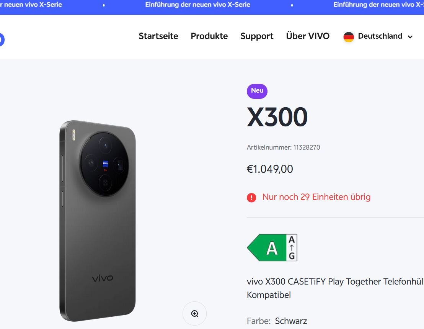Expand the chevron next to Deutschland
Viewport: 424px width, 329px height.
pos(410,37)
